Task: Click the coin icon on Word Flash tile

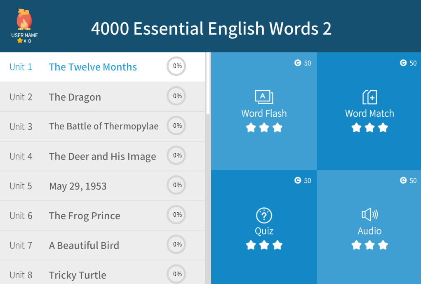Action: click(298, 63)
